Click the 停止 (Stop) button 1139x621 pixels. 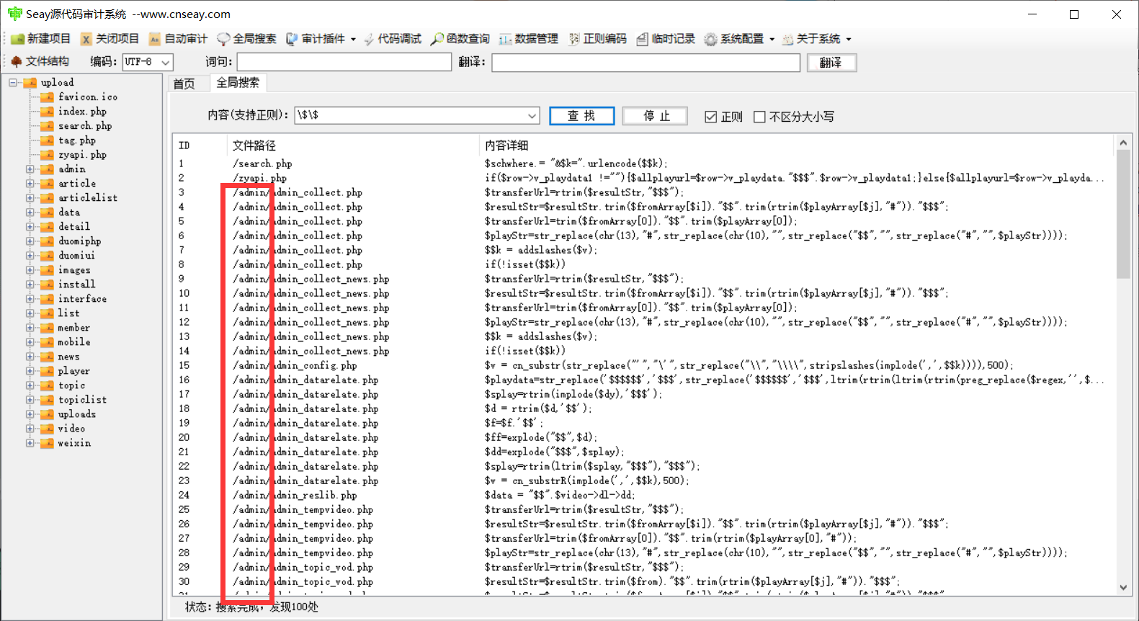[x=655, y=116]
